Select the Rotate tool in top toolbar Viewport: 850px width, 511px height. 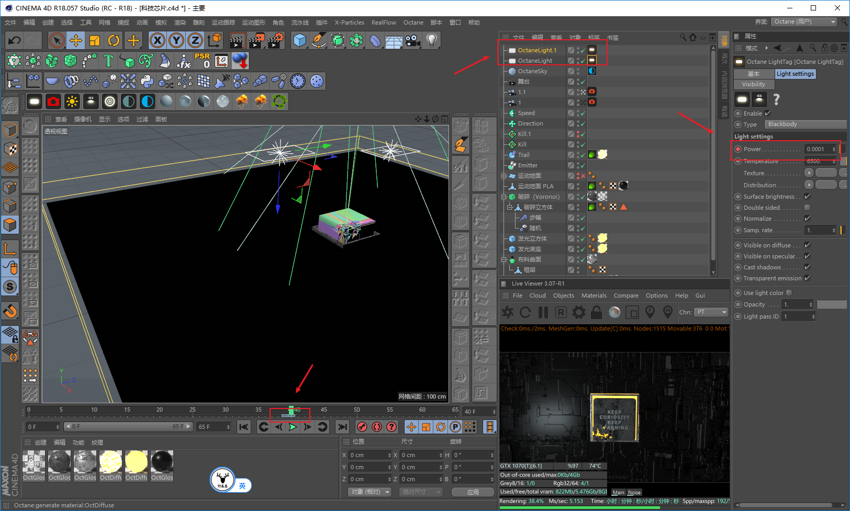click(x=114, y=40)
